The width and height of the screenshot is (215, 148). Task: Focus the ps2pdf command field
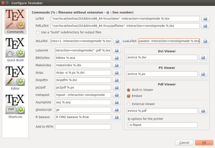[83, 87]
